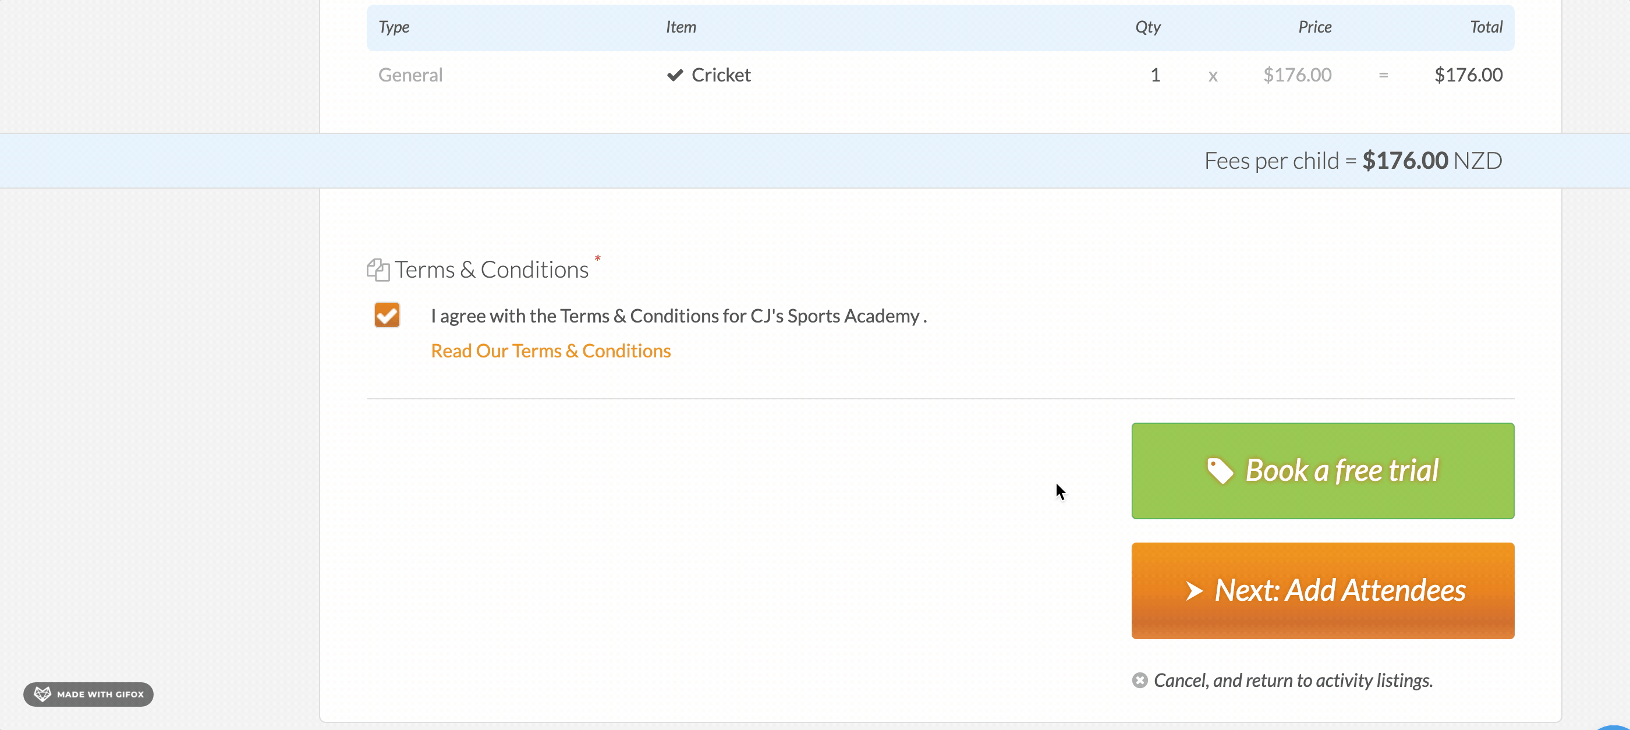Click the Made with Gifox badge

pos(88,694)
